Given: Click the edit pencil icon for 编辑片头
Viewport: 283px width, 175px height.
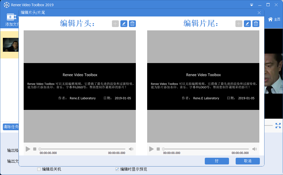Looking at the screenshot, I should point(124,24).
